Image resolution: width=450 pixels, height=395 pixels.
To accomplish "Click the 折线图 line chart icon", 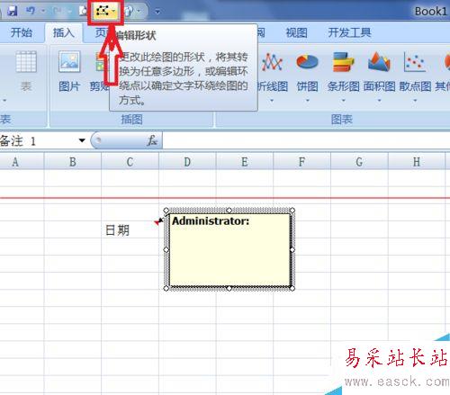I will (x=273, y=62).
